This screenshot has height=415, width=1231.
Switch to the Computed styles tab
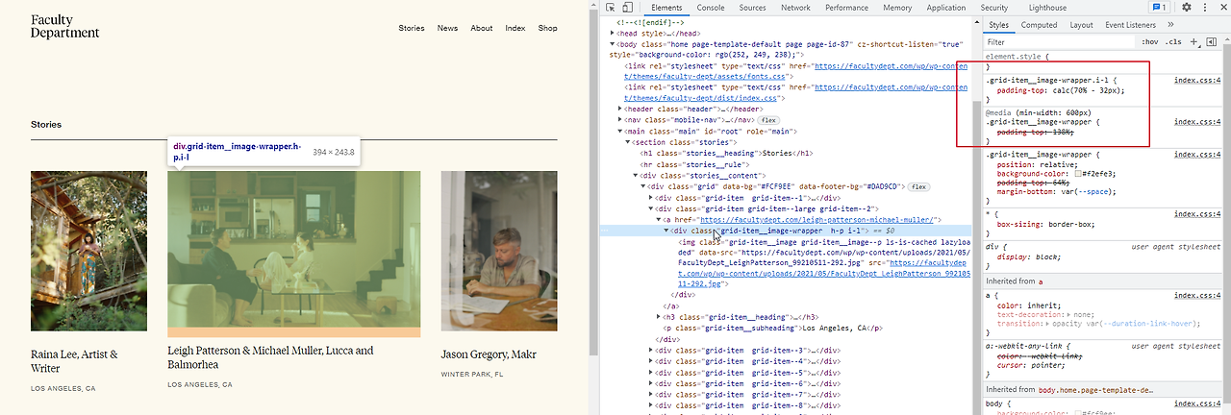(x=1039, y=25)
